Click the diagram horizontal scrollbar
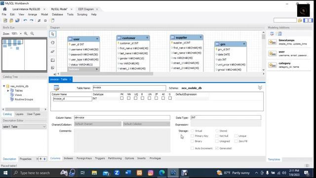 click(107, 74)
